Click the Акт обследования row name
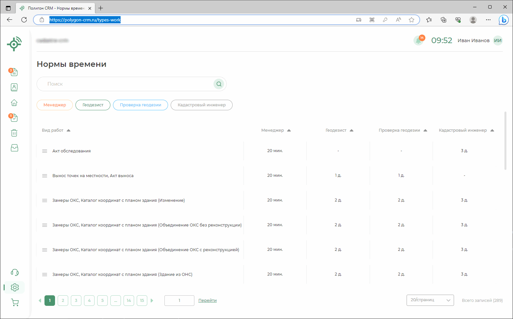513x319 pixels. [x=71, y=151]
